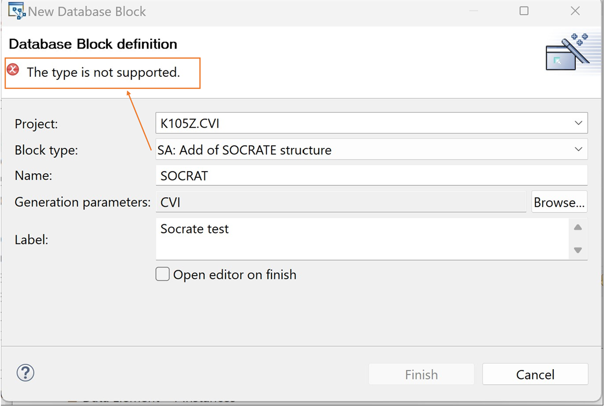
Task: Close the dialog with the X button
Action: coord(575,11)
